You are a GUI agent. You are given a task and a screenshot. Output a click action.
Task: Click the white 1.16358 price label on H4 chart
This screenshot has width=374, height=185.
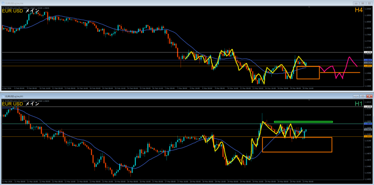pyautogui.click(x=367, y=52)
